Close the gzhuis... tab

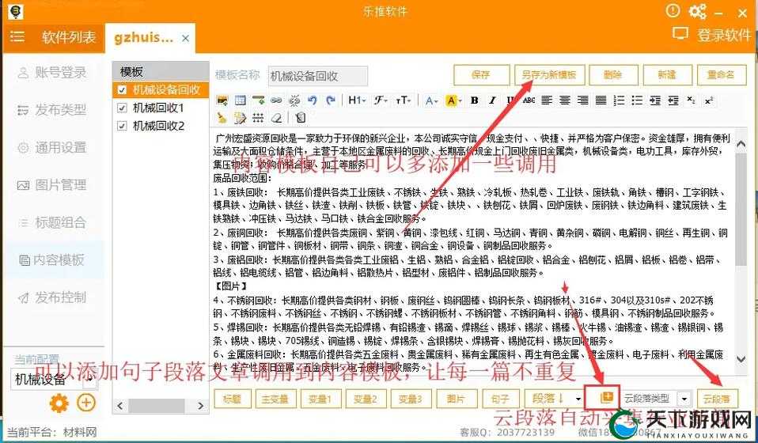tap(186, 38)
